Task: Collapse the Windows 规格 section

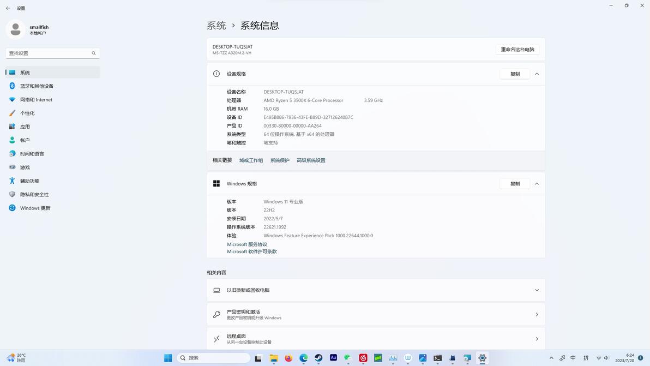Action: point(537,184)
